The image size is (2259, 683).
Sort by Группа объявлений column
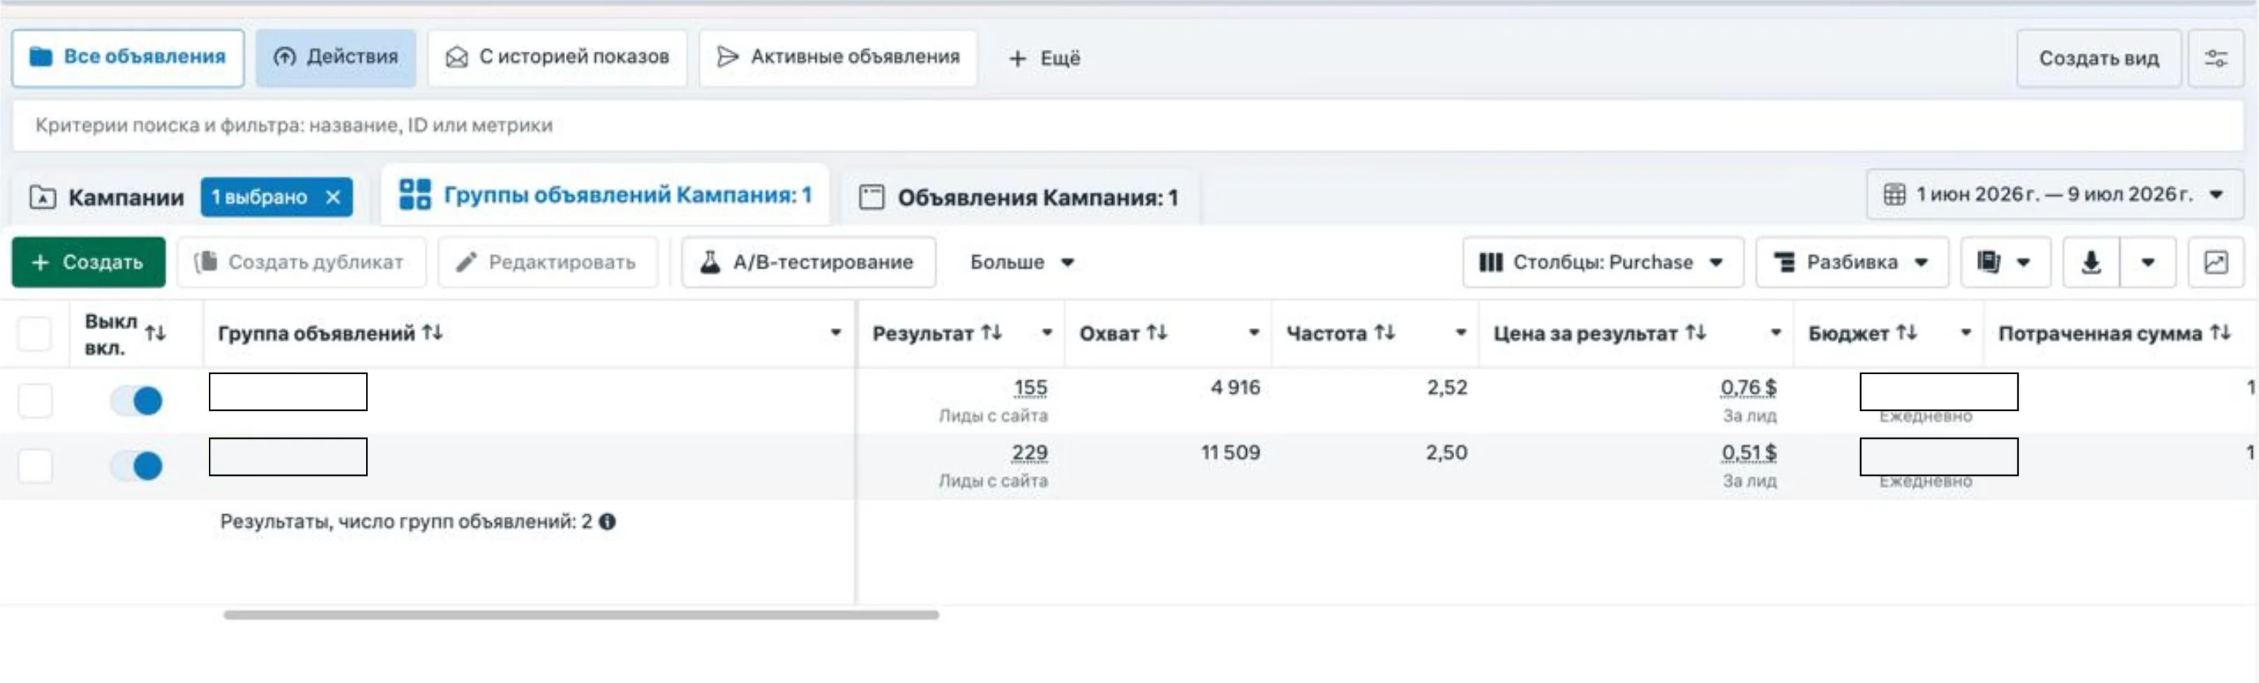432,333
